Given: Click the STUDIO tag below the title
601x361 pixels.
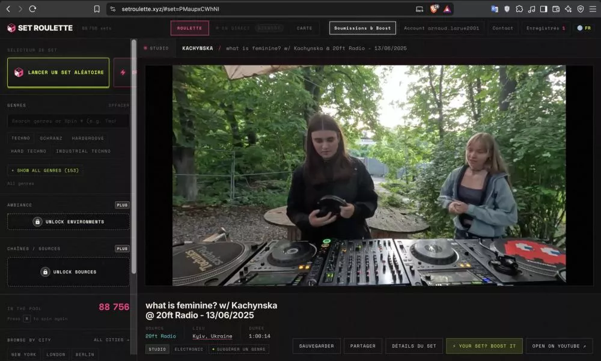Looking at the screenshot, I should coord(157,349).
